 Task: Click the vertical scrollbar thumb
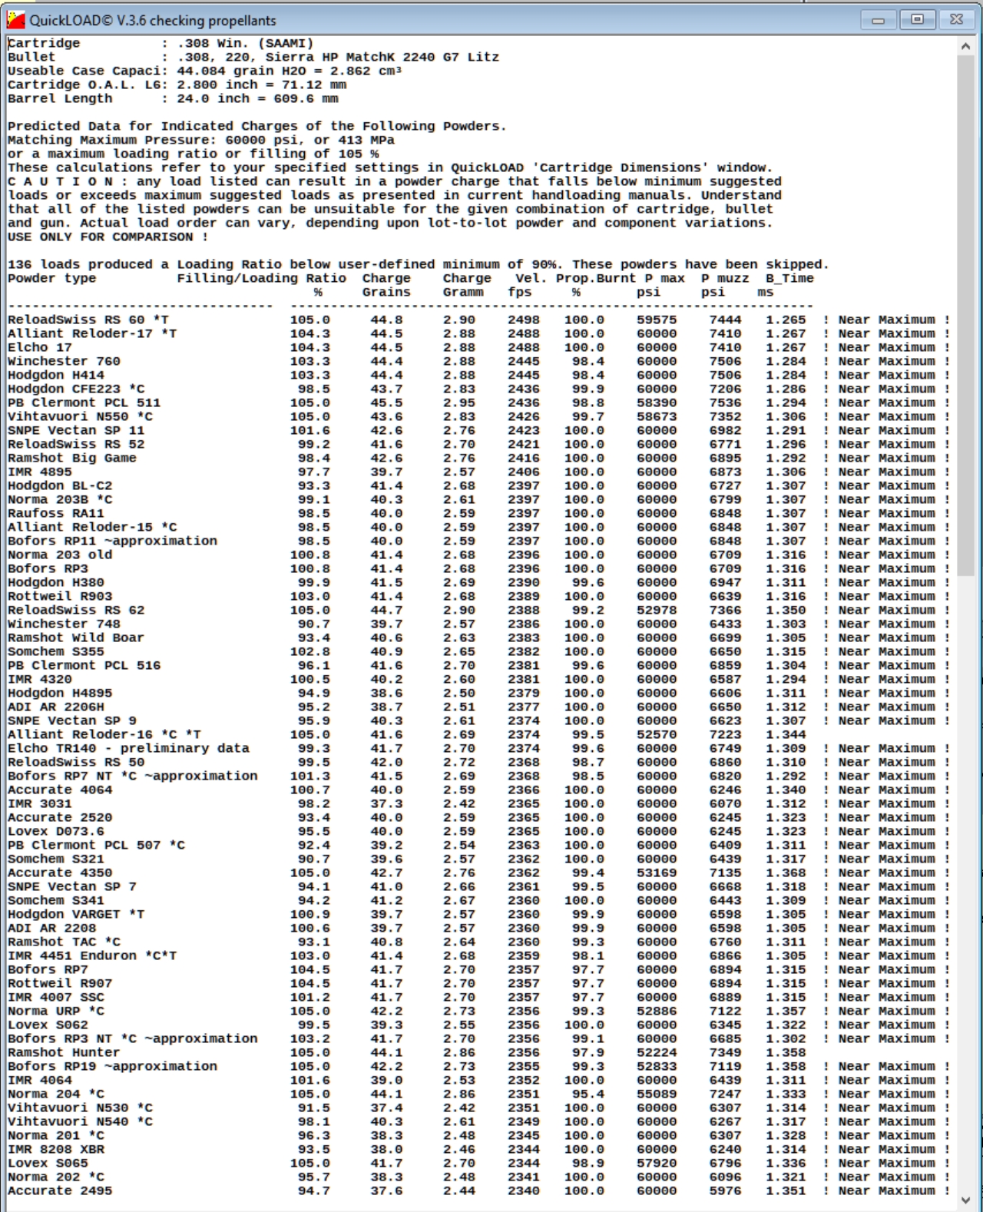(x=965, y=315)
